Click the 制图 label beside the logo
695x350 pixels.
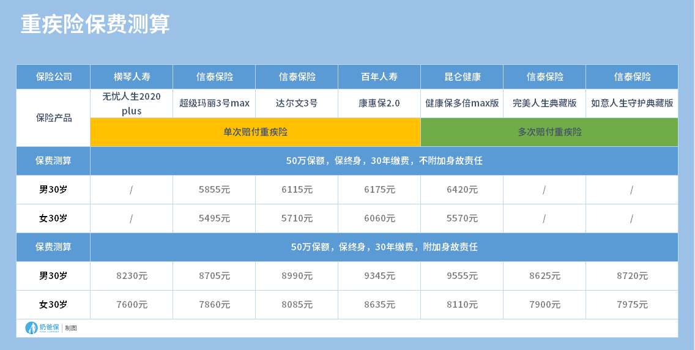click(x=71, y=329)
